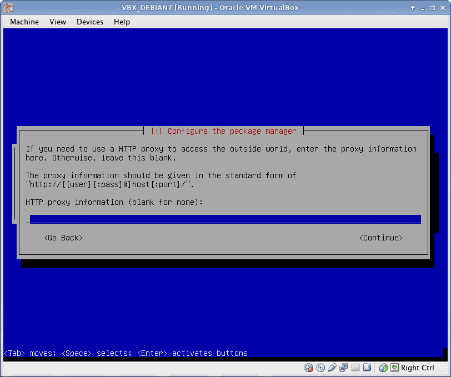The height and width of the screenshot is (377, 451).
Task: Click the shared folders status icon
Action: (x=355, y=368)
